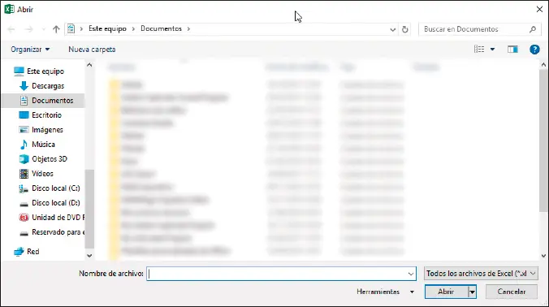The width and height of the screenshot is (549, 307).
Task: Click the Objetos 3D cube icon
Action: click(24, 159)
